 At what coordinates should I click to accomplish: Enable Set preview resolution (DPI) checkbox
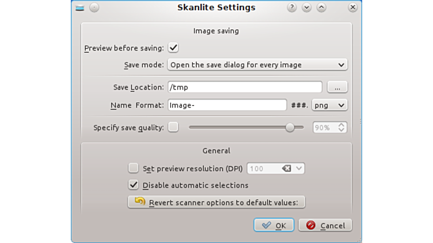(134, 168)
